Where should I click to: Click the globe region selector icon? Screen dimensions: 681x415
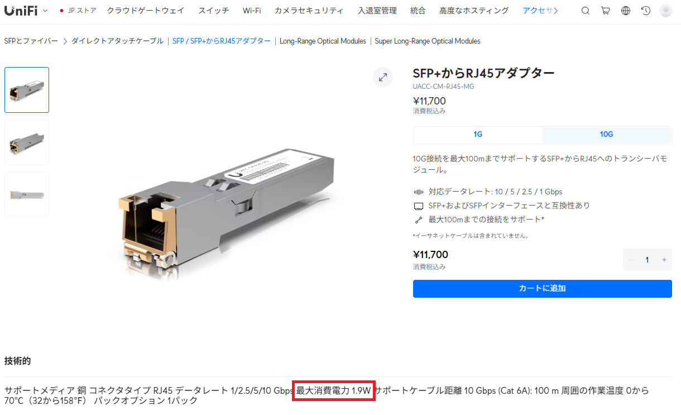pyautogui.click(x=626, y=11)
